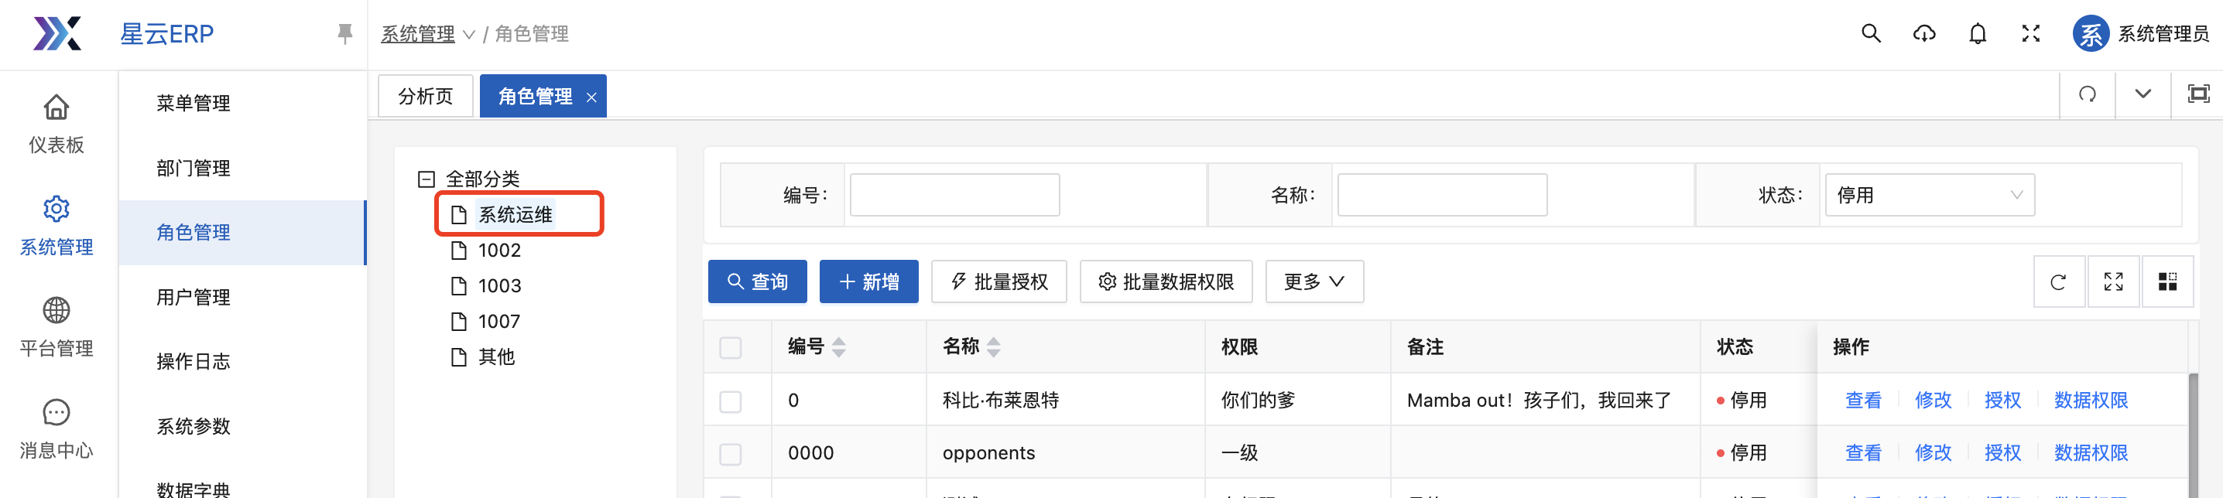Image resolution: width=2223 pixels, height=498 pixels.
Task: Open the 状态 dropdown showing 停用
Action: pos(1929,195)
